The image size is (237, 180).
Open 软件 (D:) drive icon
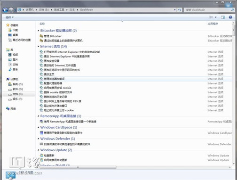pyautogui.click(x=10, y=89)
